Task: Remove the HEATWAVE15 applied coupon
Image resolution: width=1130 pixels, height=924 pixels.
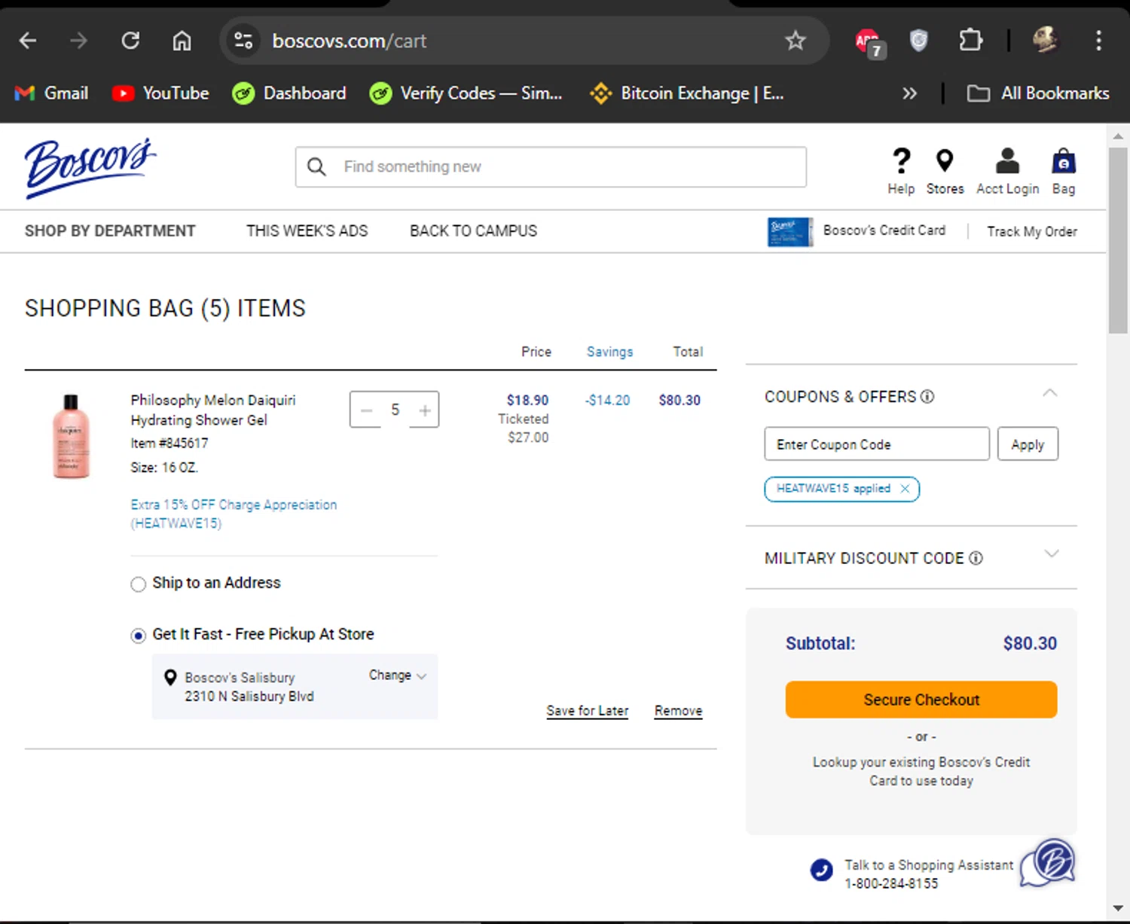Action: 906,489
